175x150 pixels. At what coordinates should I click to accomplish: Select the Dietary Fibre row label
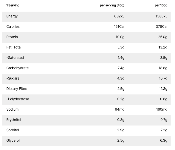pos(17,89)
